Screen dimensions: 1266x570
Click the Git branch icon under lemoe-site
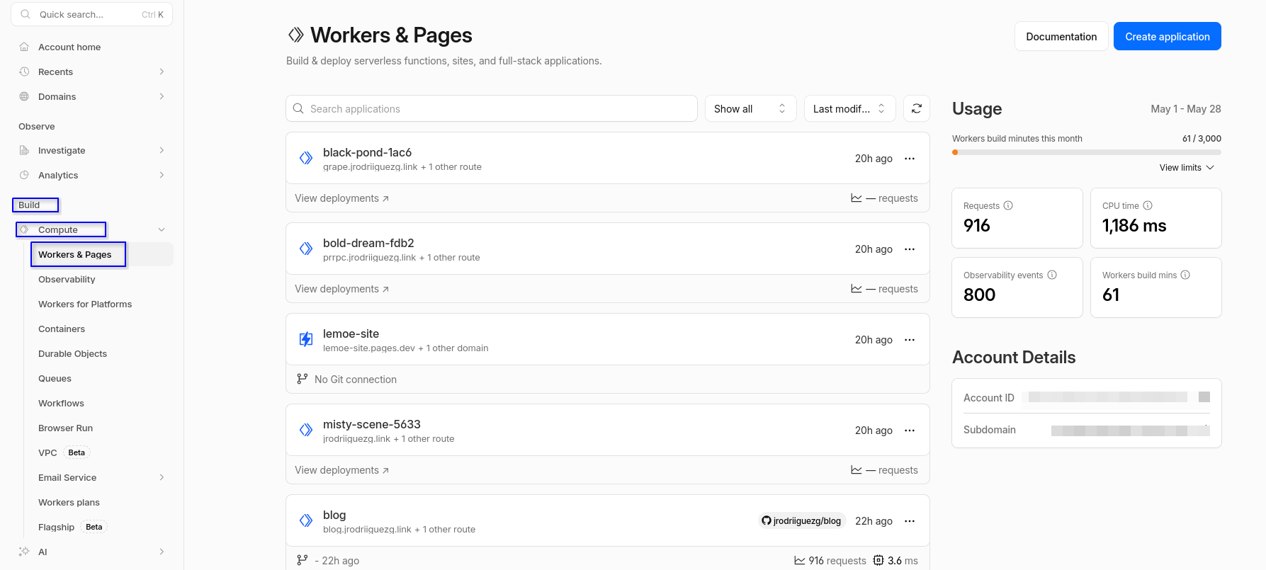point(303,379)
